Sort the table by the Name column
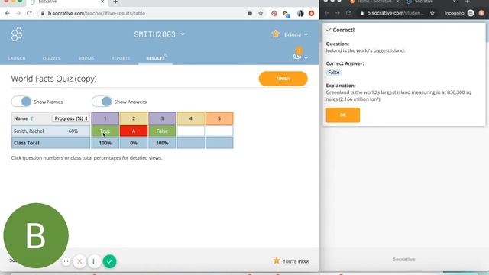The image size is (489, 275). (x=24, y=118)
